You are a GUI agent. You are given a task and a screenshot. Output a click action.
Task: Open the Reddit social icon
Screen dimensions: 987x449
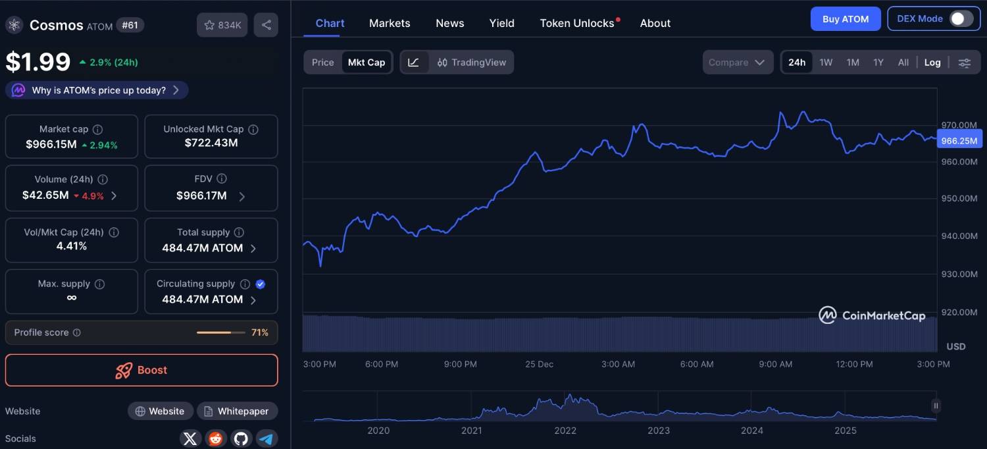(x=215, y=438)
